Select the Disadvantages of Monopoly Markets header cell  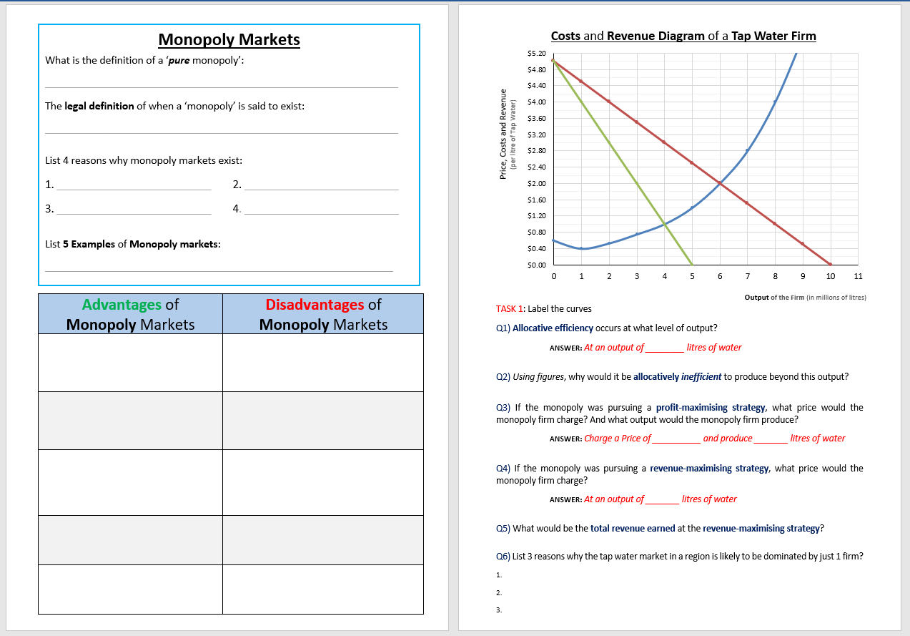point(323,313)
